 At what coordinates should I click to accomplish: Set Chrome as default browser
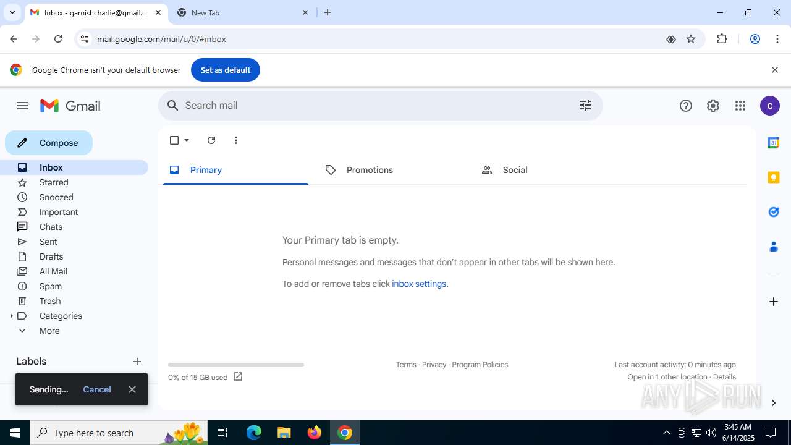[x=226, y=70]
